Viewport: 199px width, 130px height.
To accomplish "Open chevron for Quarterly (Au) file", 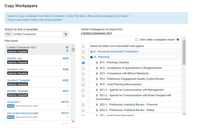I will point(67,73).
